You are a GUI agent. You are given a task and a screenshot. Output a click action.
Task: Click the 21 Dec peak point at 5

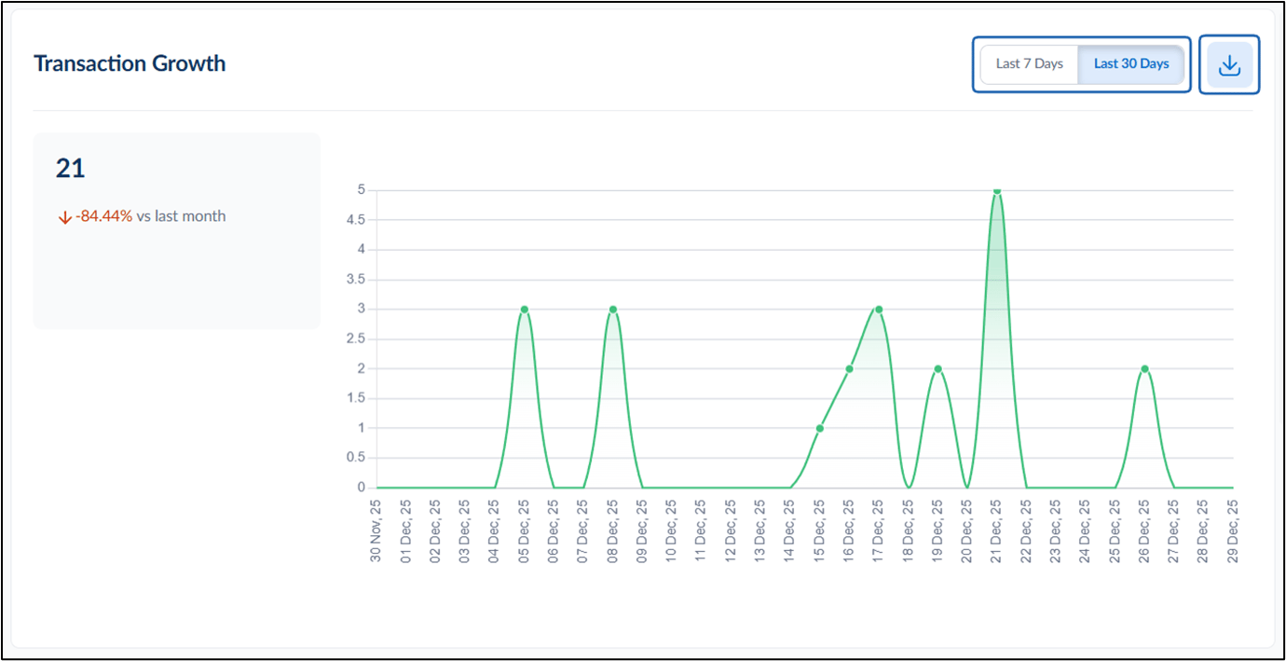997,190
